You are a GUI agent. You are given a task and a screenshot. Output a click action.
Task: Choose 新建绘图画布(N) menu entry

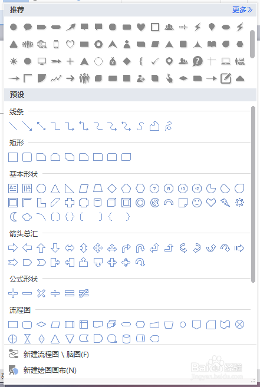pos(50,371)
